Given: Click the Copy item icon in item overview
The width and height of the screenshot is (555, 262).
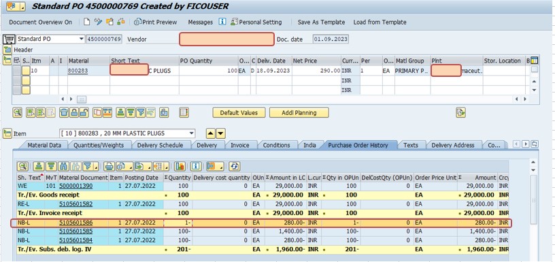Looking at the screenshot, I should click(x=97, y=112).
